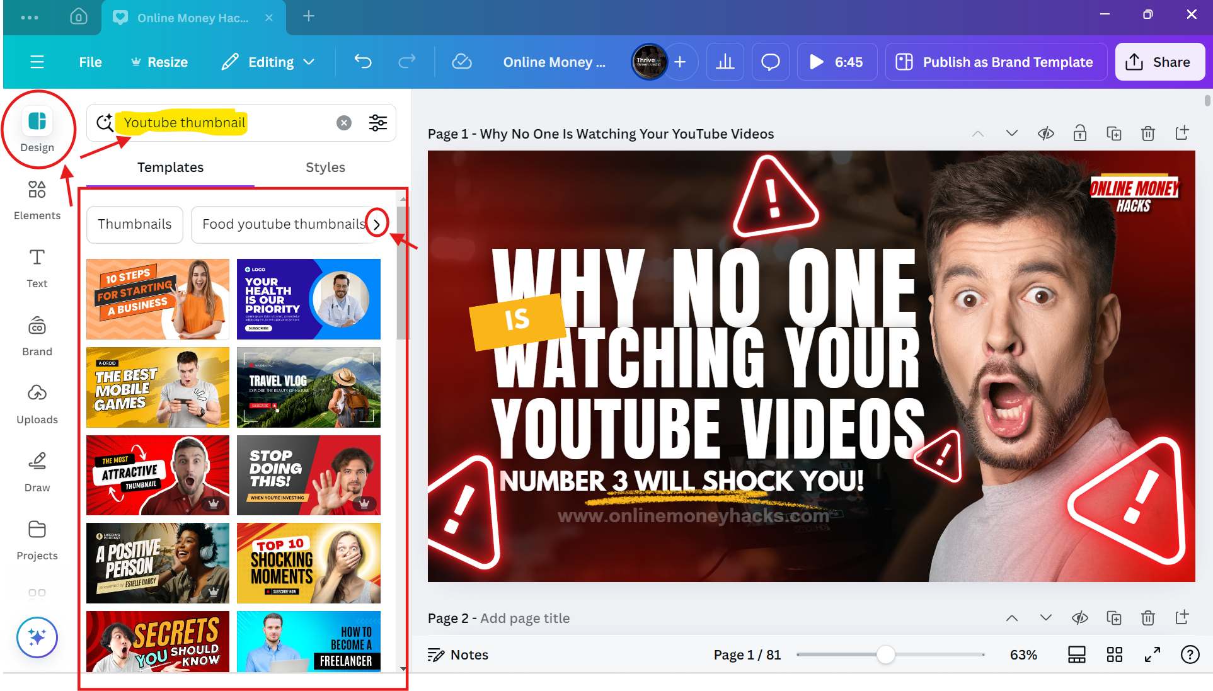Hide Page 2 using eye icon

(x=1079, y=618)
